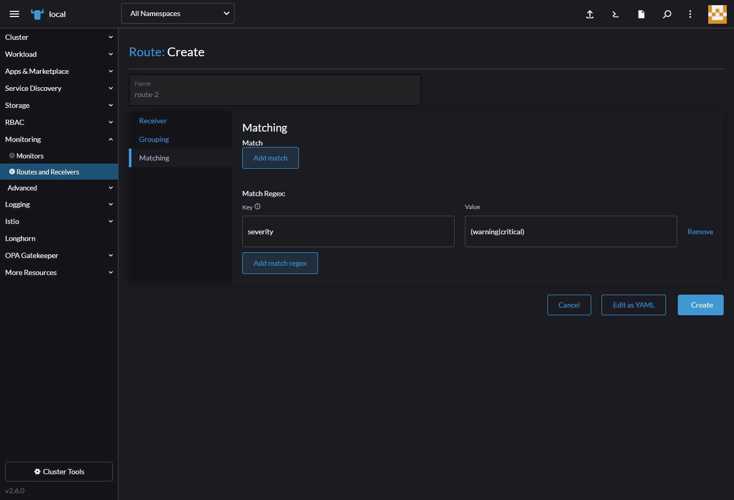Open the hamburger navigation menu
This screenshot has width=734, height=500.
(x=14, y=14)
